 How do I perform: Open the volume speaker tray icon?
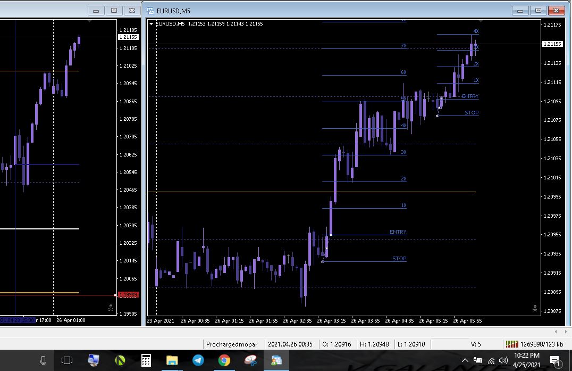[503, 360]
